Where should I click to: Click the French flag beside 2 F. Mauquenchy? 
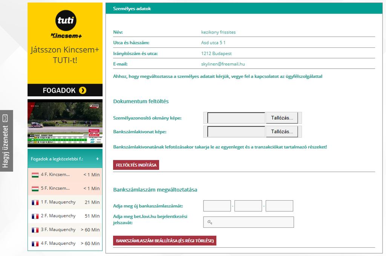coord(35,216)
